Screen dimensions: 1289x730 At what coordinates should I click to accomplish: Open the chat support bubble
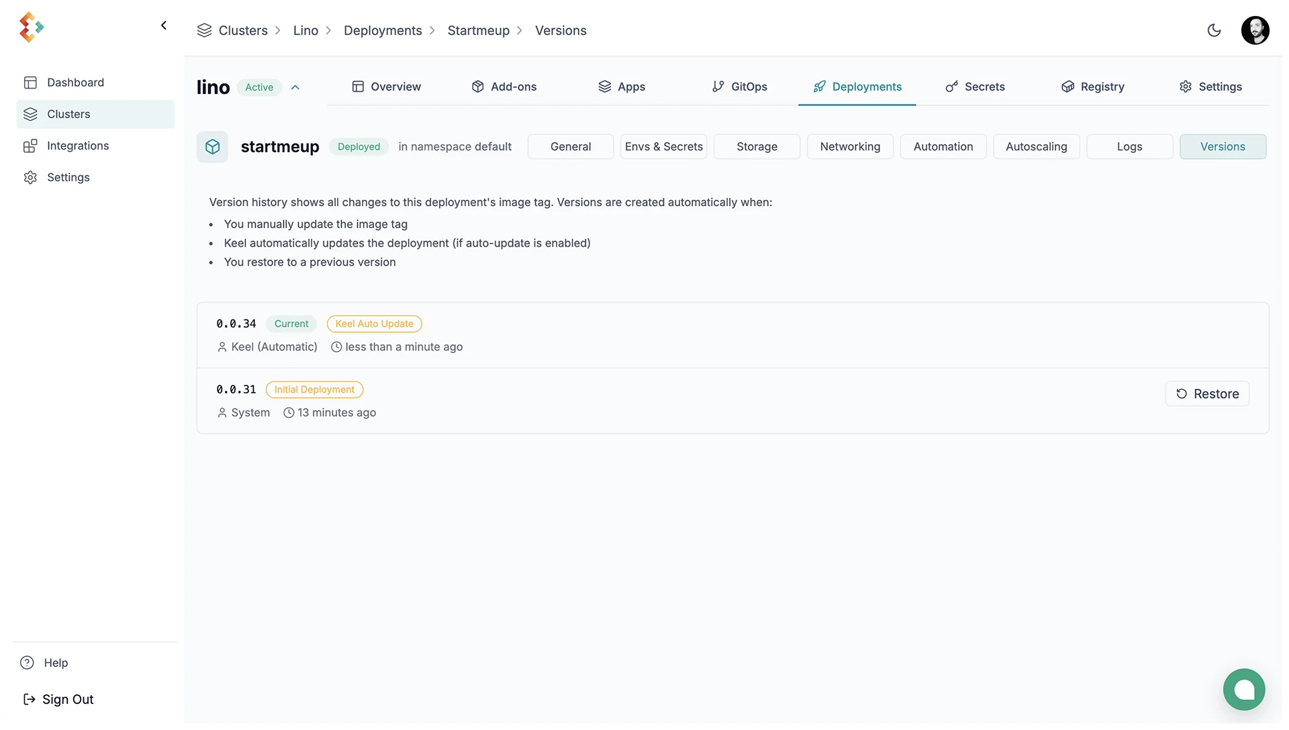tap(1243, 689)
